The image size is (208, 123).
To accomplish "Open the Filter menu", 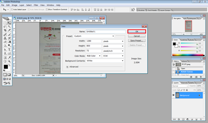I will tap(36, 5).
